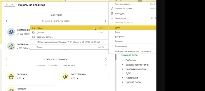Expand 'Прочие дела' tree node

tap(123, 82)
